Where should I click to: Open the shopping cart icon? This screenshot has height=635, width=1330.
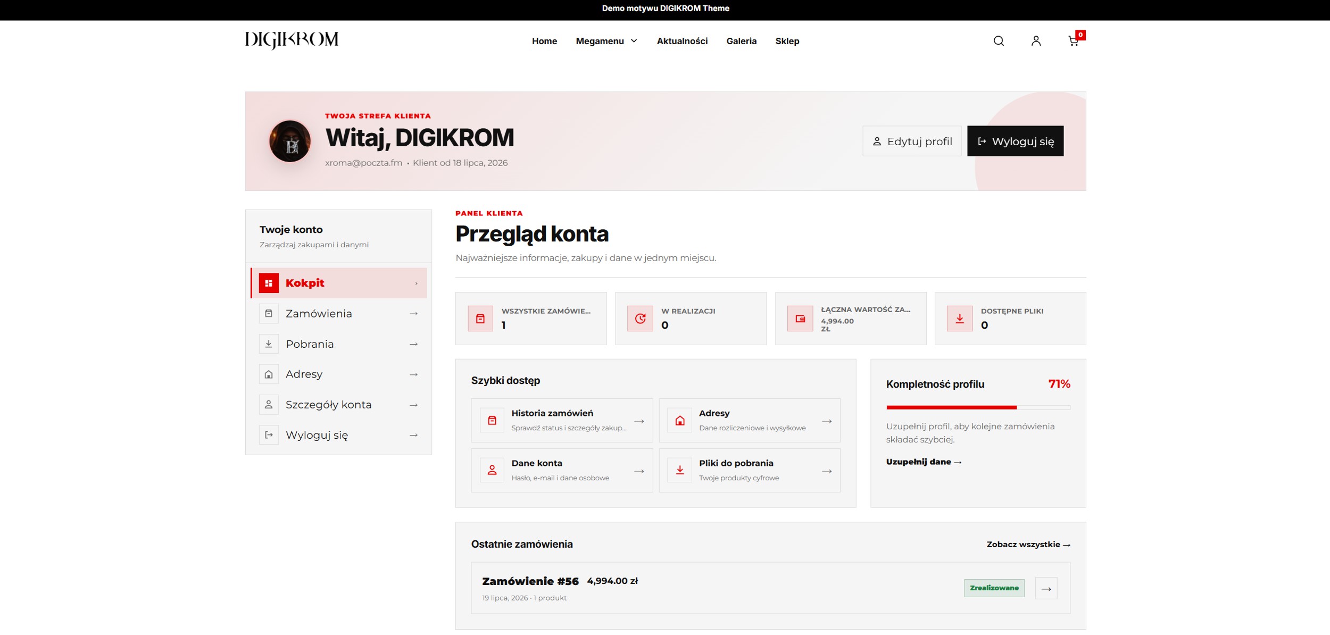[x=1073, y=41]
